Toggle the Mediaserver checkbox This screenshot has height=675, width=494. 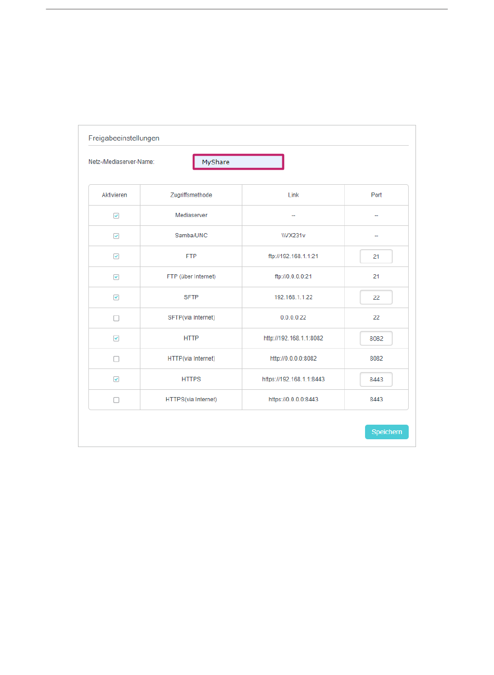[x=116, y=215]
